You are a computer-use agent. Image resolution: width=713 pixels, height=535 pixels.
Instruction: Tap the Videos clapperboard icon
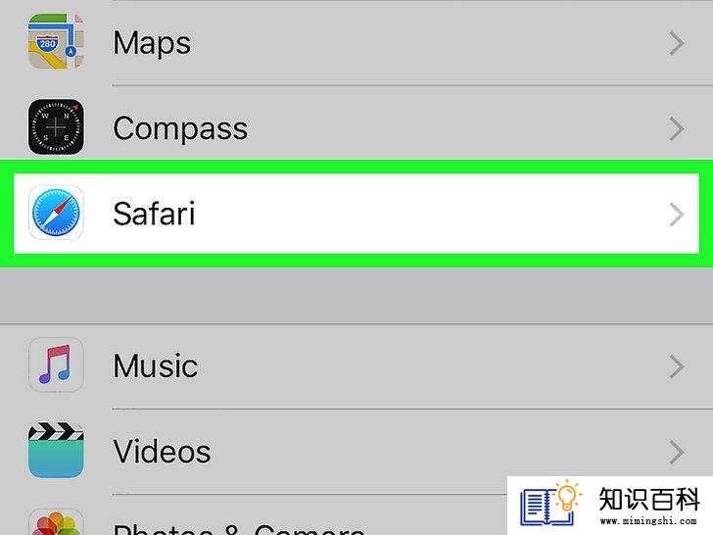coord(56,450)
